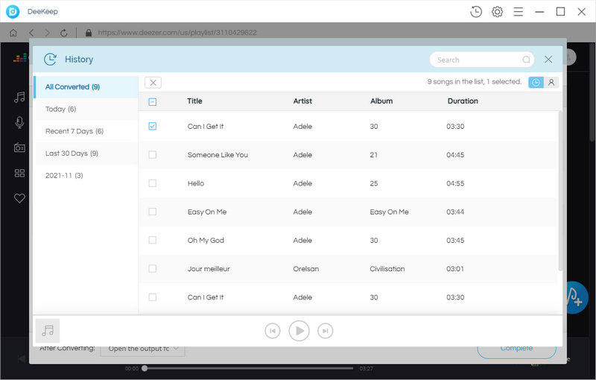
Task: Toggle the select-all checkbox in header
Action: (x=153, y=101)
